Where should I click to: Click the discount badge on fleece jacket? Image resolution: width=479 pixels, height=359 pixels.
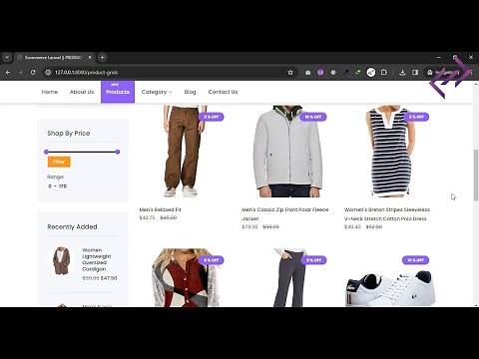pos(313,117)
